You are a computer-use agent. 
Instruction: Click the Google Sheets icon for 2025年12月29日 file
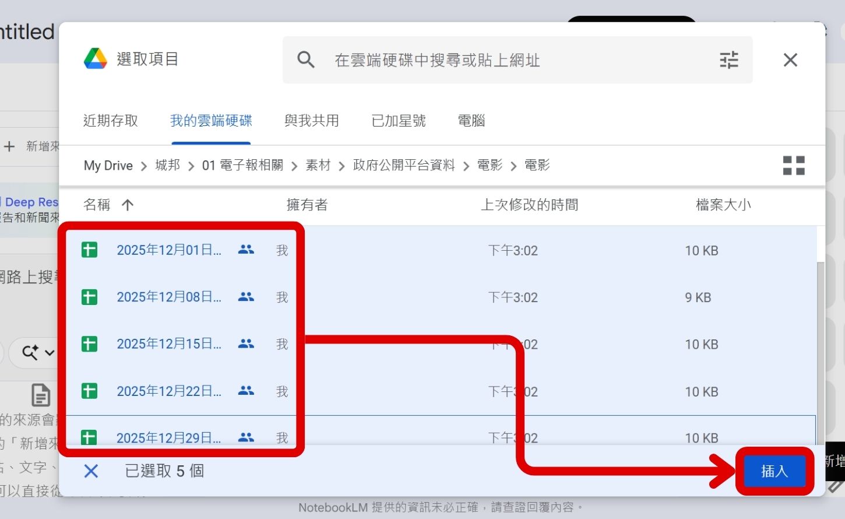[x=89, y=437]
